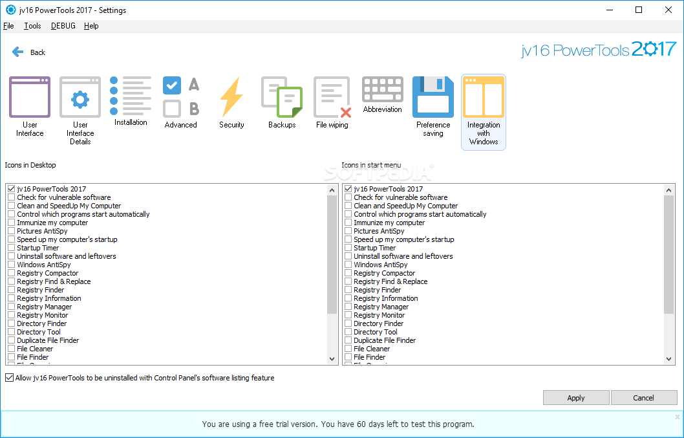
Task: Click the Cancel button
Action: tap(643, 398)
